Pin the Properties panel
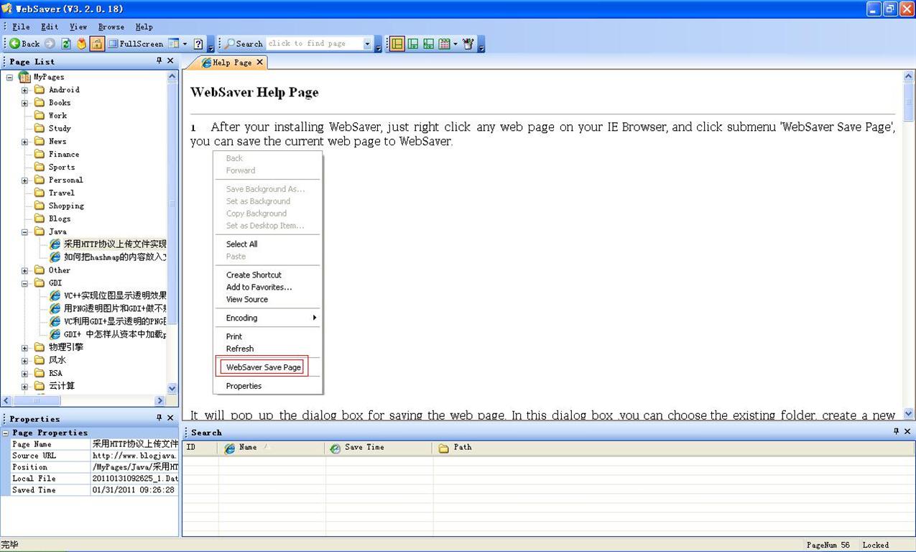Viewport: 916px width, 552px height. (159, 418)
